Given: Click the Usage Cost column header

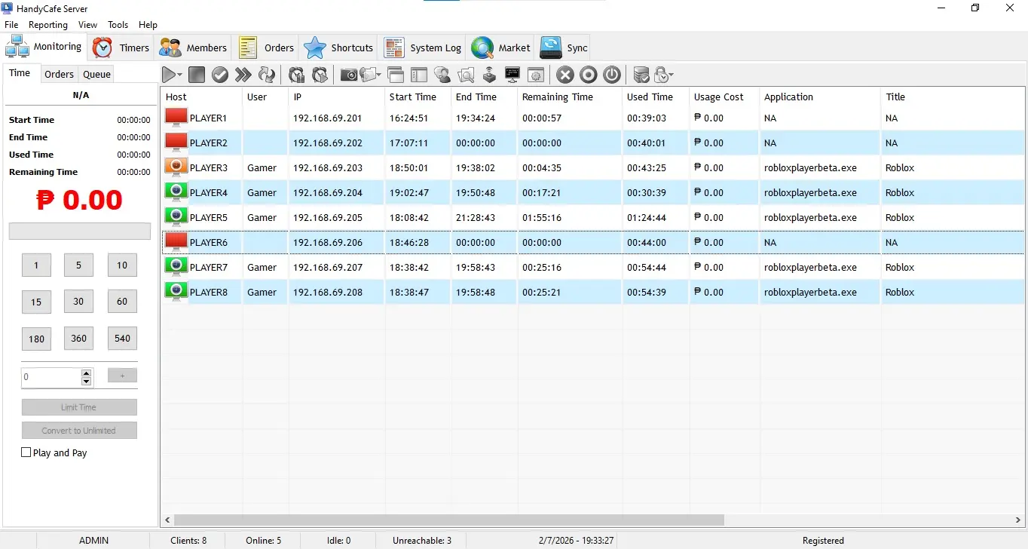Looking at the screenshot, I should 724,97.
